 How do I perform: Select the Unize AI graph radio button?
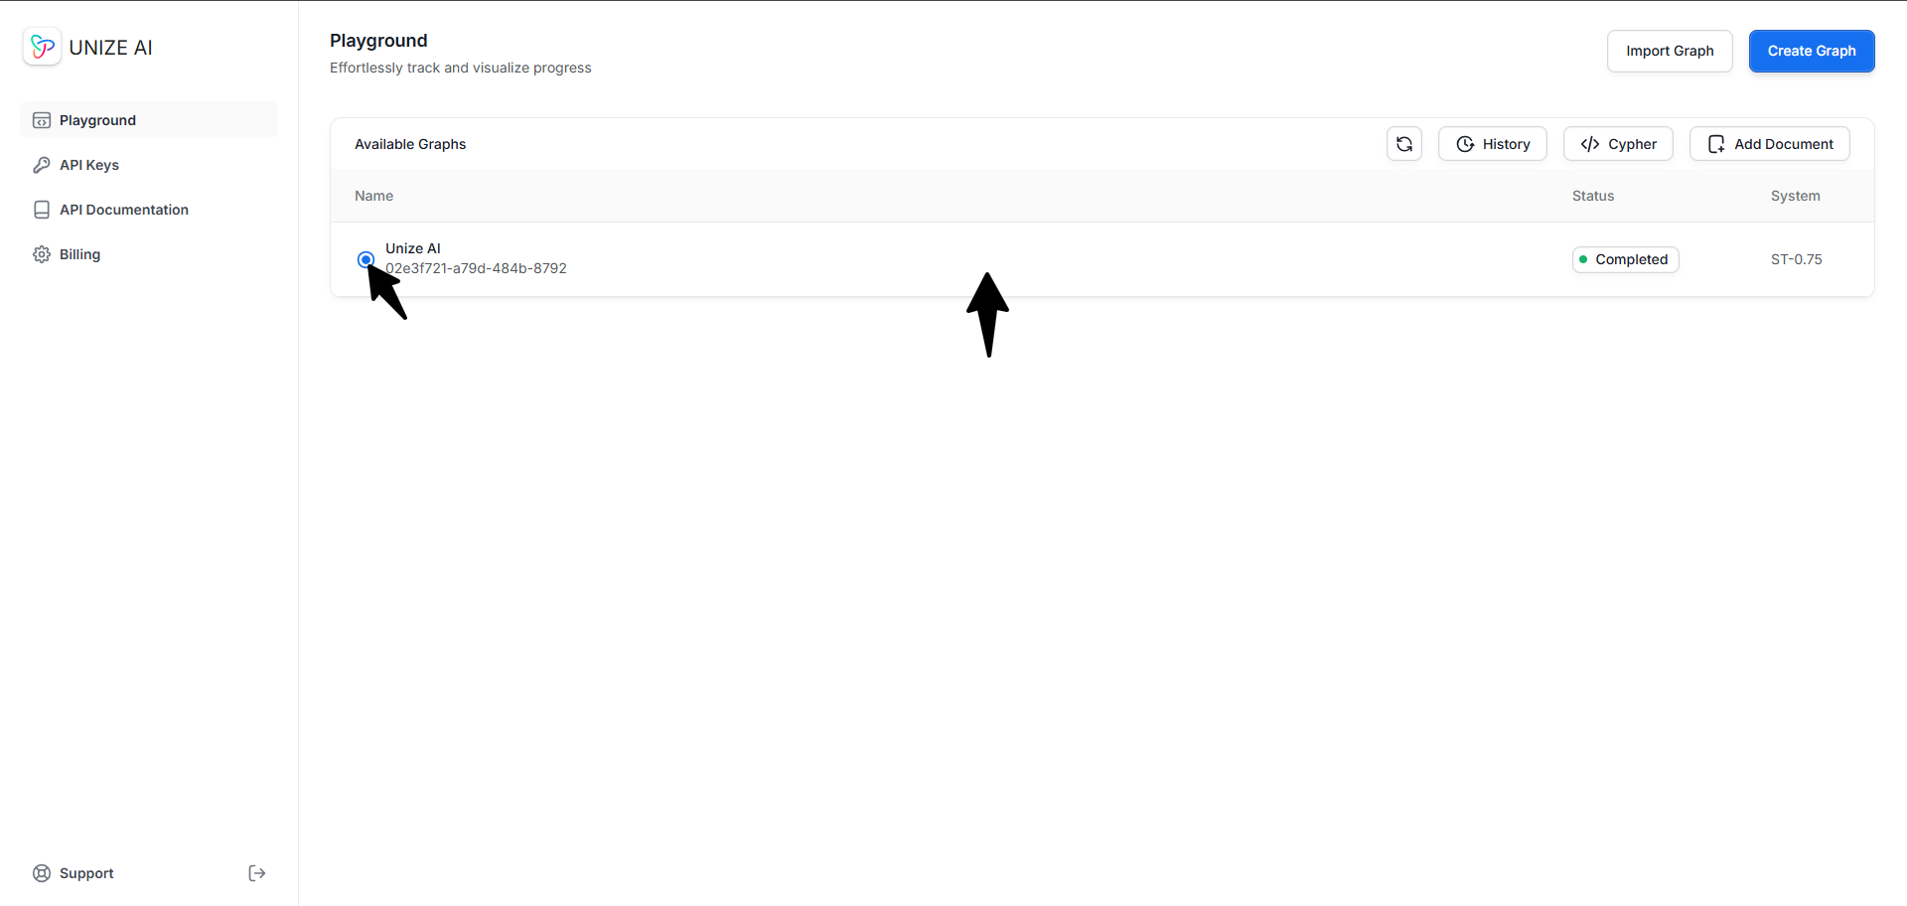pos(366,259)
